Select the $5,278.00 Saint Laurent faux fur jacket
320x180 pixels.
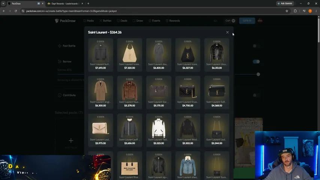point(129,93)
